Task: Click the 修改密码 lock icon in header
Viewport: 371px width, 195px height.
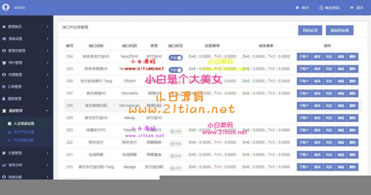Action: (321, 7)
